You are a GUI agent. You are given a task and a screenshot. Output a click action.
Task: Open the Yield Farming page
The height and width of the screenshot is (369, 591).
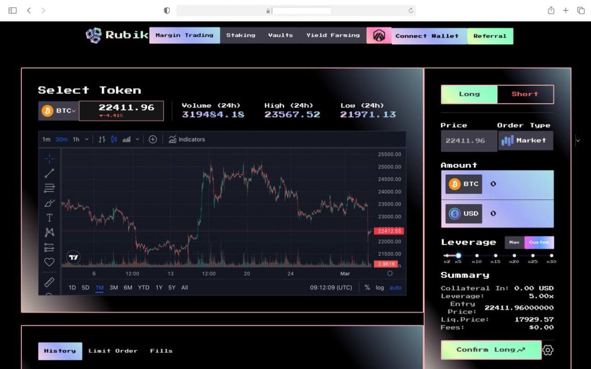pyautogui.click(x=333, y=35)
